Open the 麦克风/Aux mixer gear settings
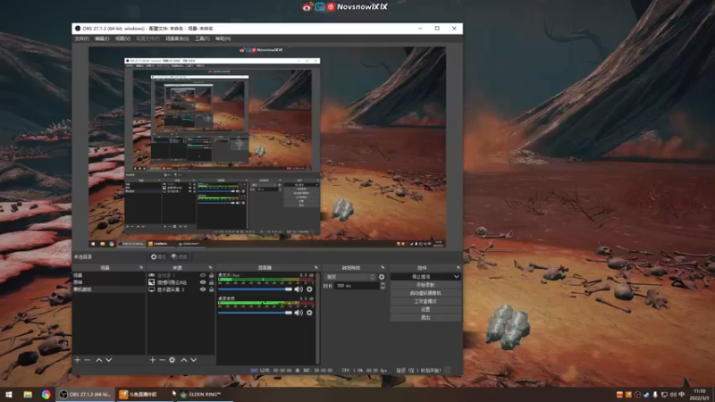Viewport: 715px width, 402px height. point(309,289)
